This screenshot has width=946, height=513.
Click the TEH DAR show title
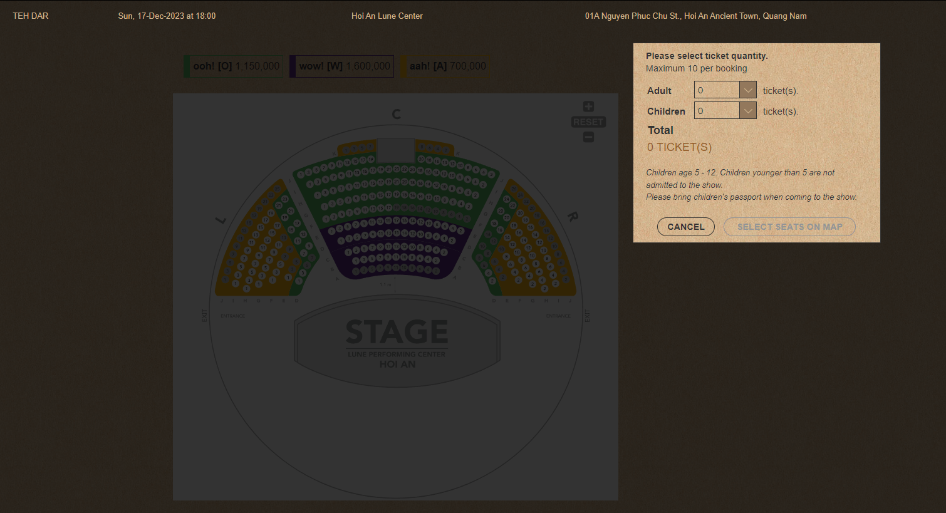[x=31, y=16]
